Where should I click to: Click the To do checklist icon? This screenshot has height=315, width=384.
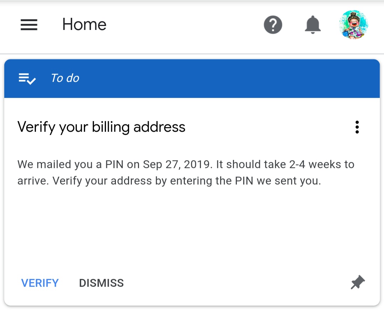[27, 78]
